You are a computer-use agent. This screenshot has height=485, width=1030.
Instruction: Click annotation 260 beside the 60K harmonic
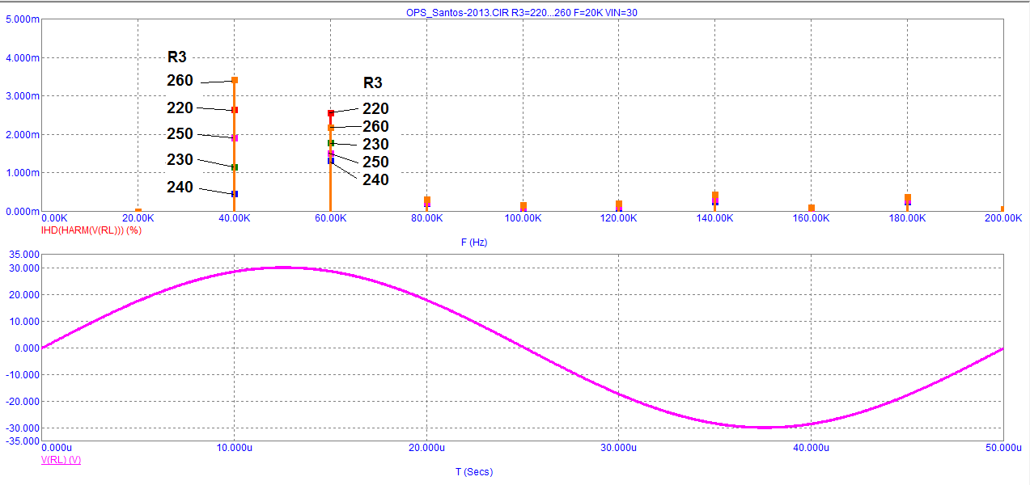[375, 127]
